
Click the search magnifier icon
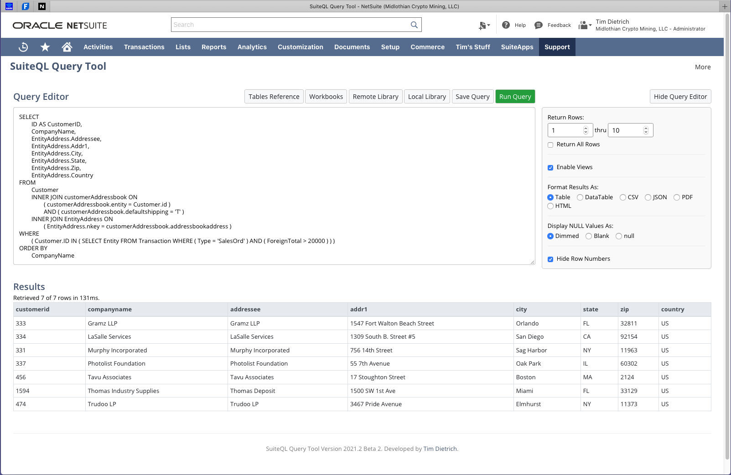[x=414, y=25]
